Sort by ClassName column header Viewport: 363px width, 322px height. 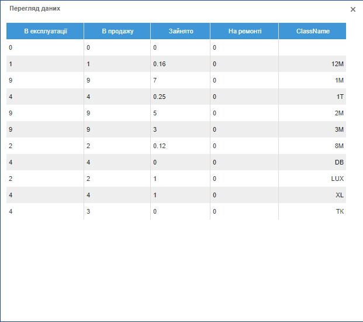pos(313,31)
